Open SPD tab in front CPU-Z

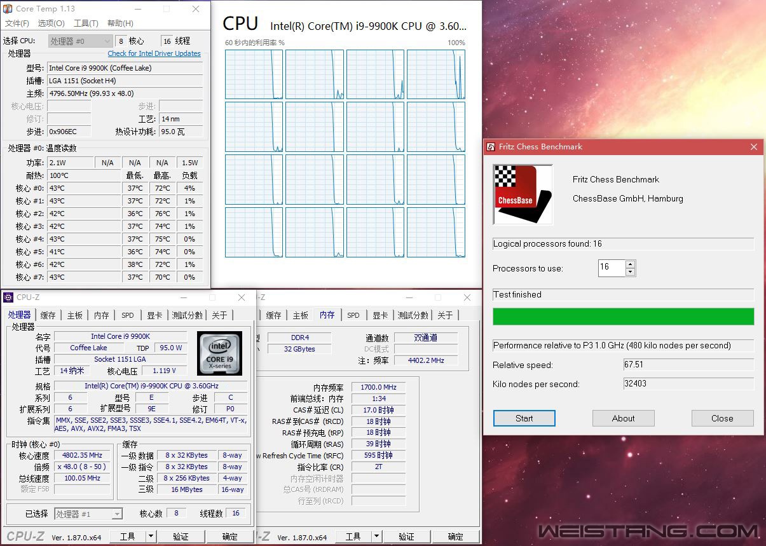point(128,315)
